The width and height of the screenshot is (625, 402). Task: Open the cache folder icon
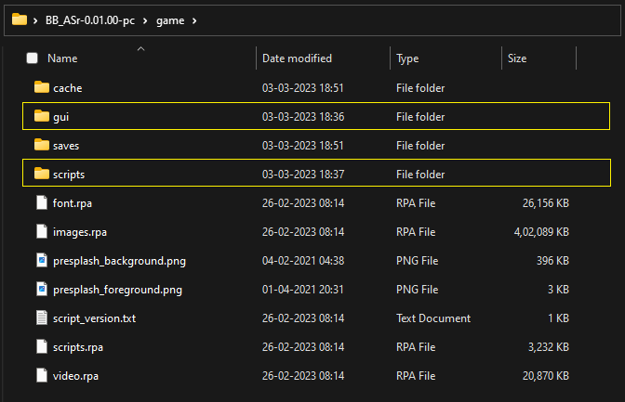(x=41, y=88)
